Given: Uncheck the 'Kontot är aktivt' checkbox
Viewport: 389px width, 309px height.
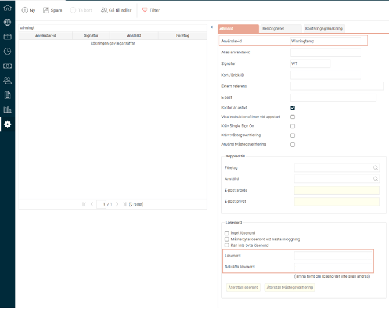Looking at the screenshot, I should [293, 108].
